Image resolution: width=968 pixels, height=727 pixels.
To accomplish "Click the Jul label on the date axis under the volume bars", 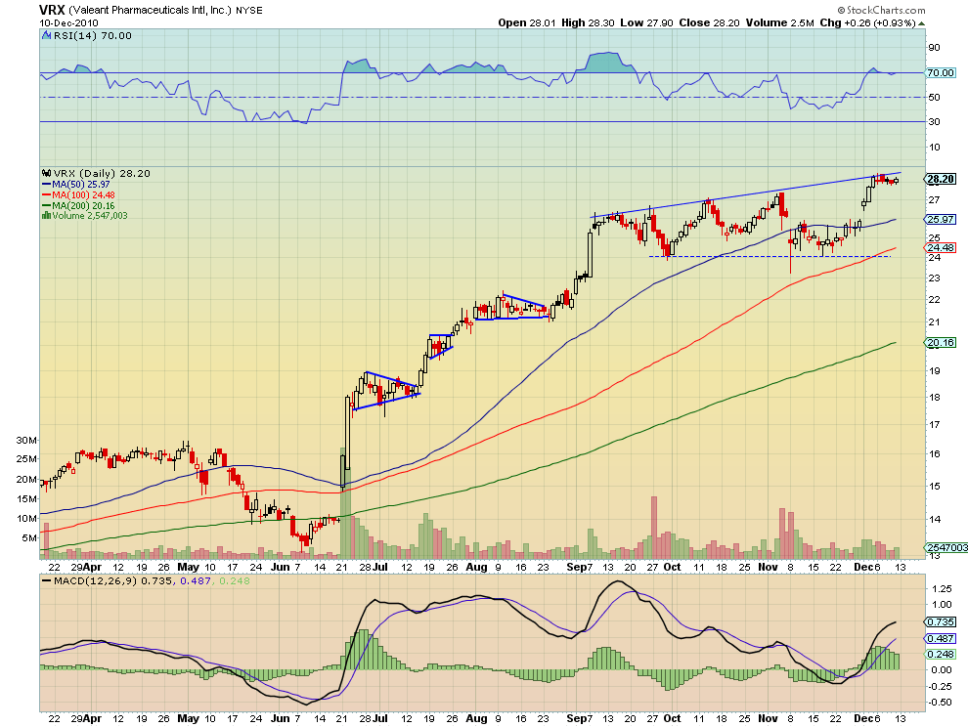I will click(x=379, y=567).
